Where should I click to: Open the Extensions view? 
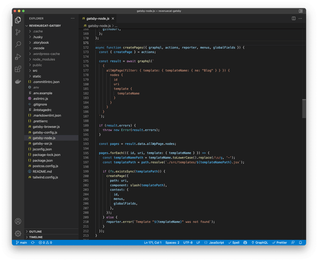[x=18, y=69]
